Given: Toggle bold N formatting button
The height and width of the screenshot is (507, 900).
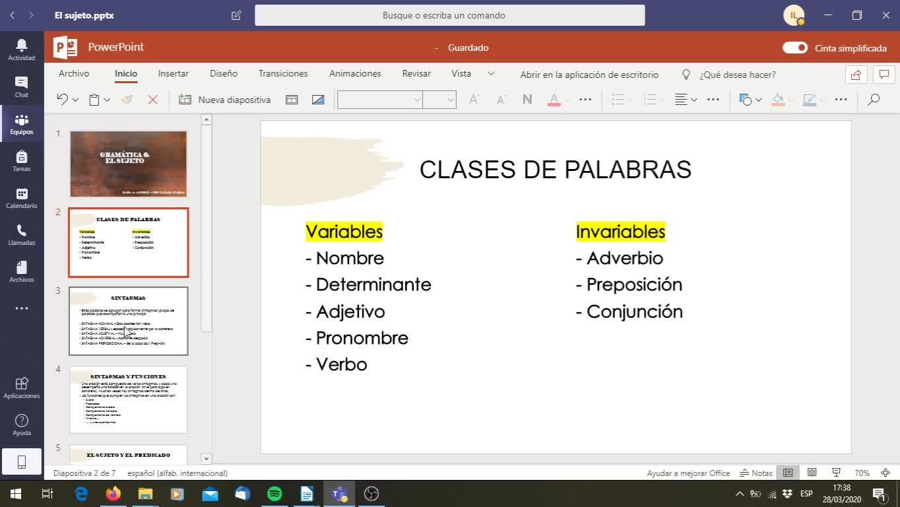Looking at the screenshot, I should 527,100.
